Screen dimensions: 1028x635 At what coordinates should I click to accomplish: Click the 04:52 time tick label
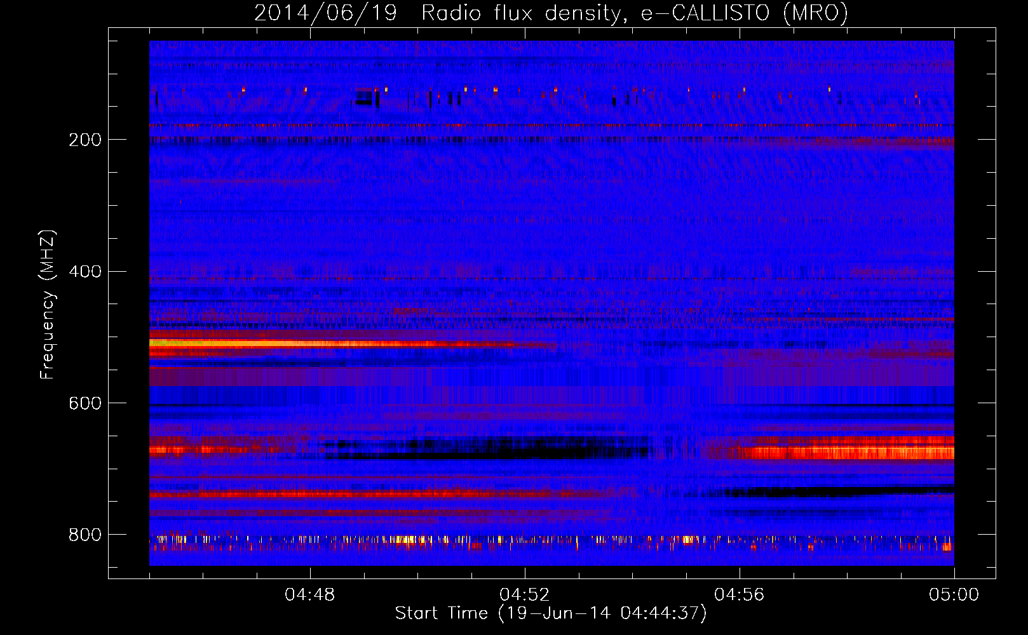click(525, 595)
